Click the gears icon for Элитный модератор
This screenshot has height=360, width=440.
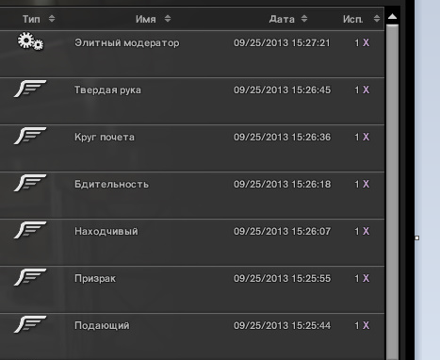30,41
